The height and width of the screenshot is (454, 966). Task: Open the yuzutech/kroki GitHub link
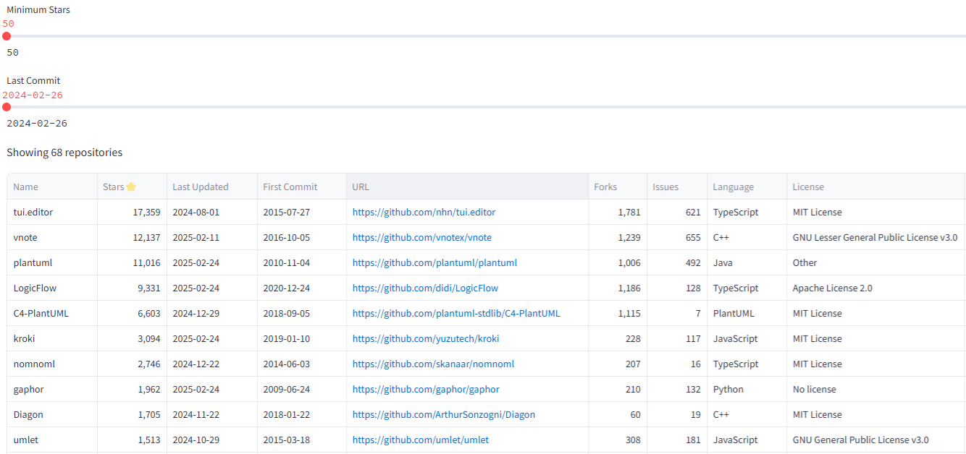(426, 339)
